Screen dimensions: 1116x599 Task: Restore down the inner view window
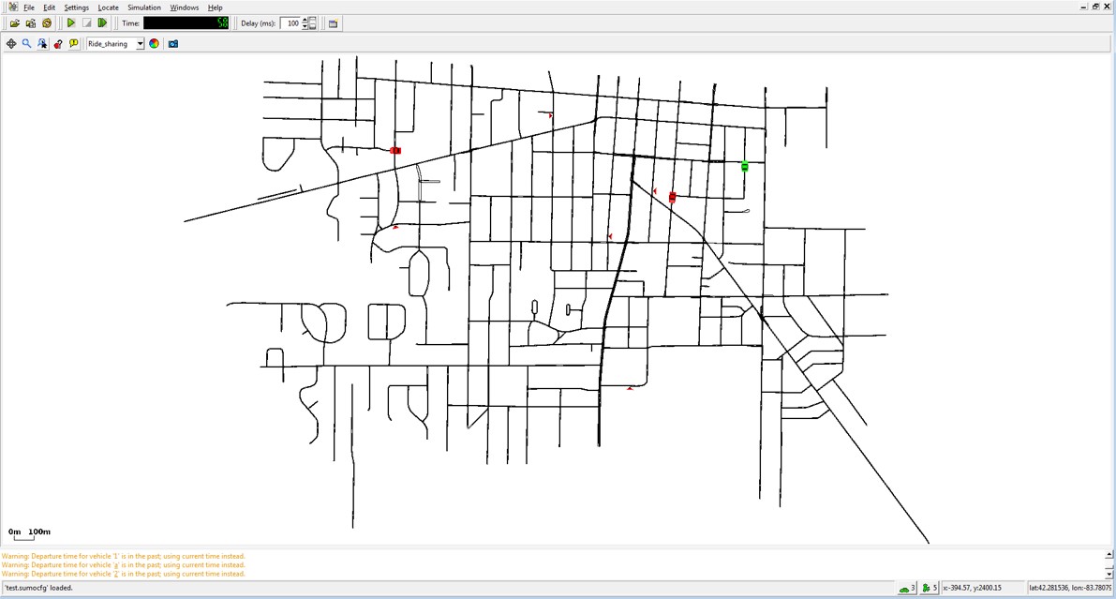(1096, 7)
